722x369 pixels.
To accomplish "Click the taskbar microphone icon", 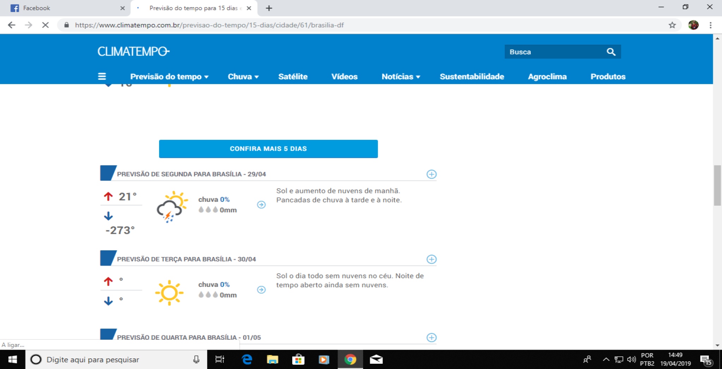I will [x=196, y=359].
